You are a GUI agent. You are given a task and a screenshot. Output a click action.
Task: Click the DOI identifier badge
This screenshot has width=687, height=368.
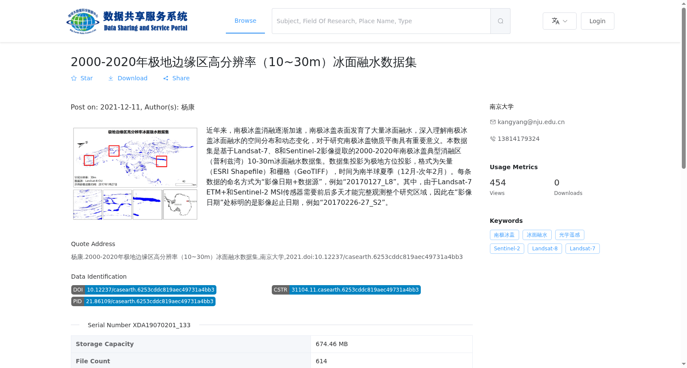coord(144,290)
